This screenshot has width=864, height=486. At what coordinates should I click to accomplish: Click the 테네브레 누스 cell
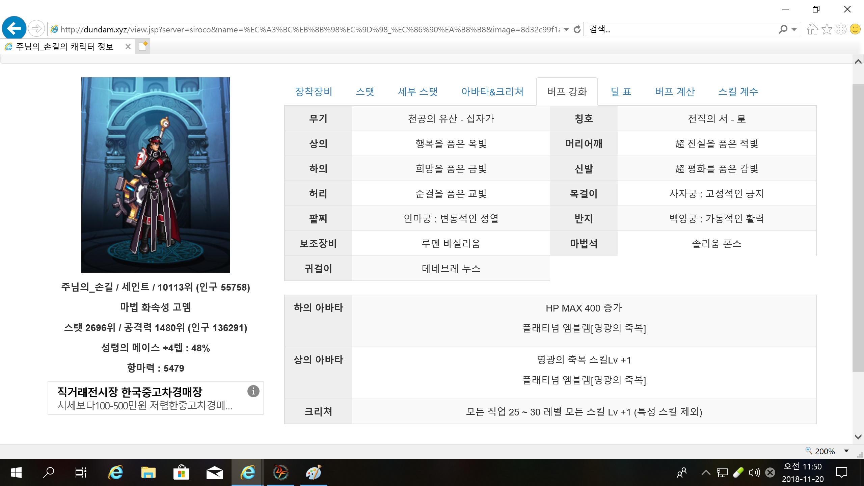[451, 269]
